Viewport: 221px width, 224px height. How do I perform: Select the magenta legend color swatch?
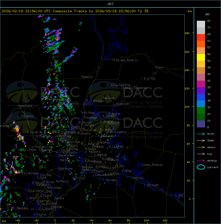coord(201,84)
